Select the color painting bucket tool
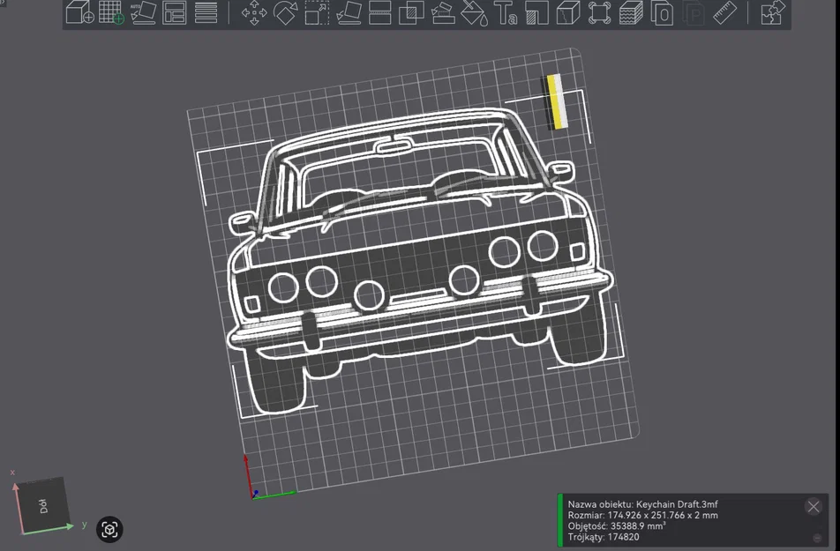This screenshot has height=551, width=840. (x=474, y=13)
